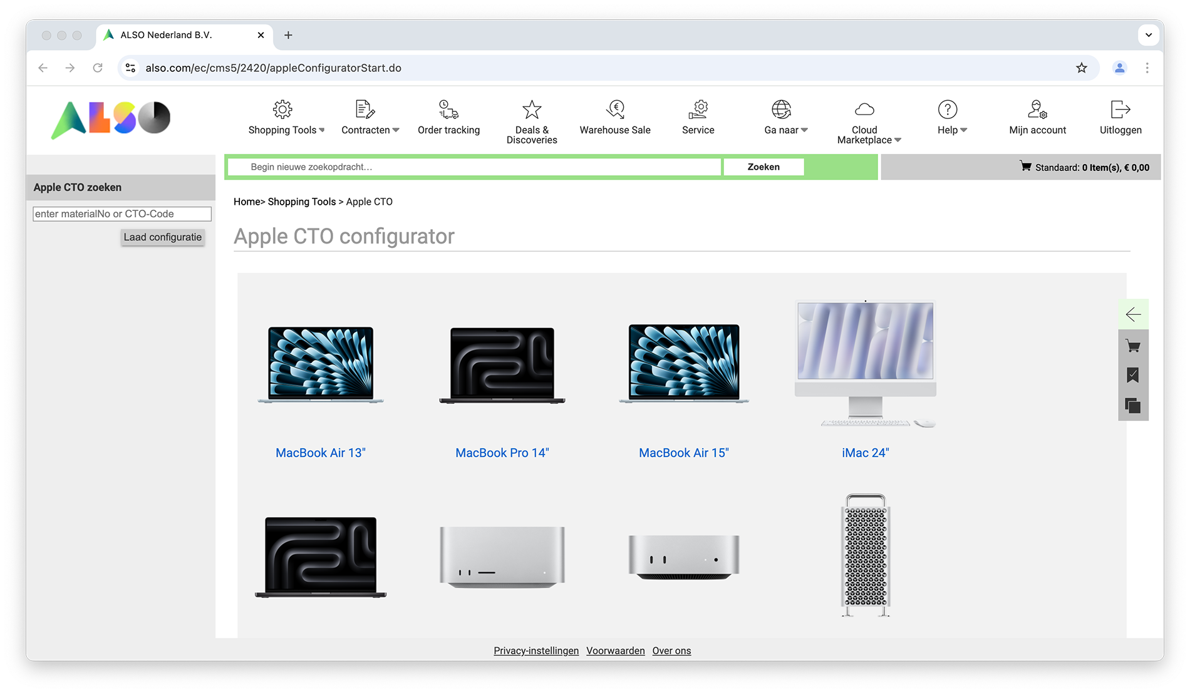
Task: Click the materialNo or CTO-Code field
Action: pos(122,214)
